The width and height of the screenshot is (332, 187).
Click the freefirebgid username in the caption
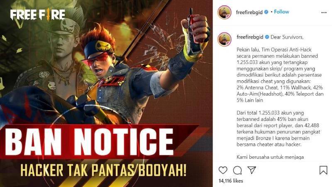(250, 37)
